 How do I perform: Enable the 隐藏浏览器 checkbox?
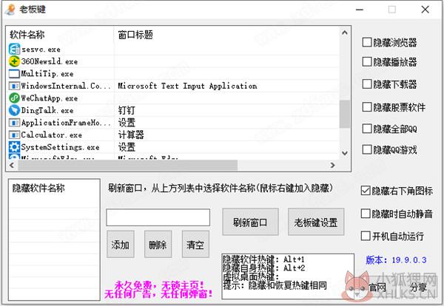(367, 42)
